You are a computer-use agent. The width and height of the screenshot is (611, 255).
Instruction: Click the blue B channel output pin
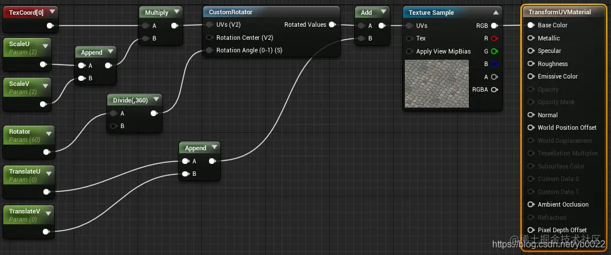click(495, 64)
